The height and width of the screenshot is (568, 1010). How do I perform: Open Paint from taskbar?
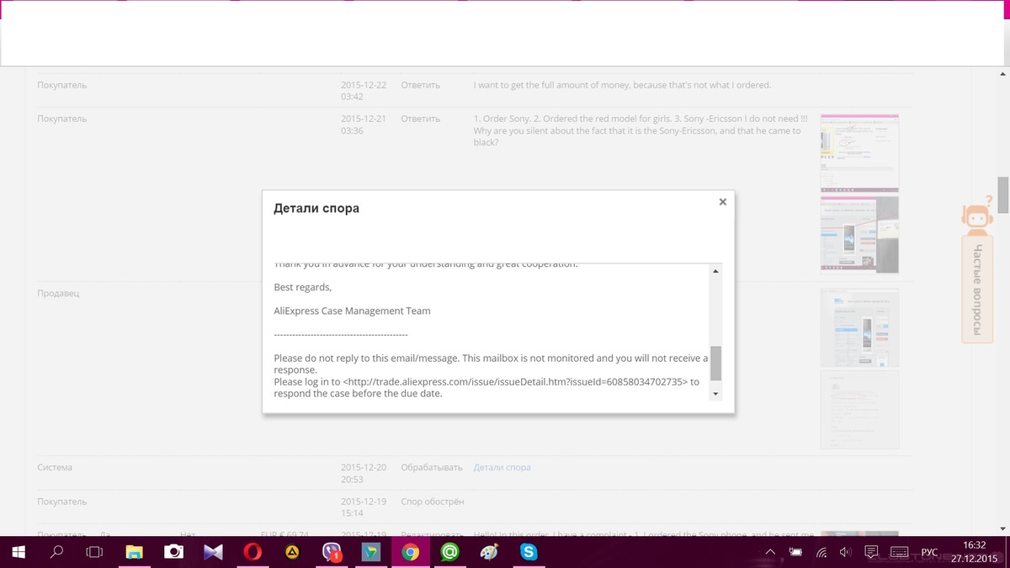(489, 552)
